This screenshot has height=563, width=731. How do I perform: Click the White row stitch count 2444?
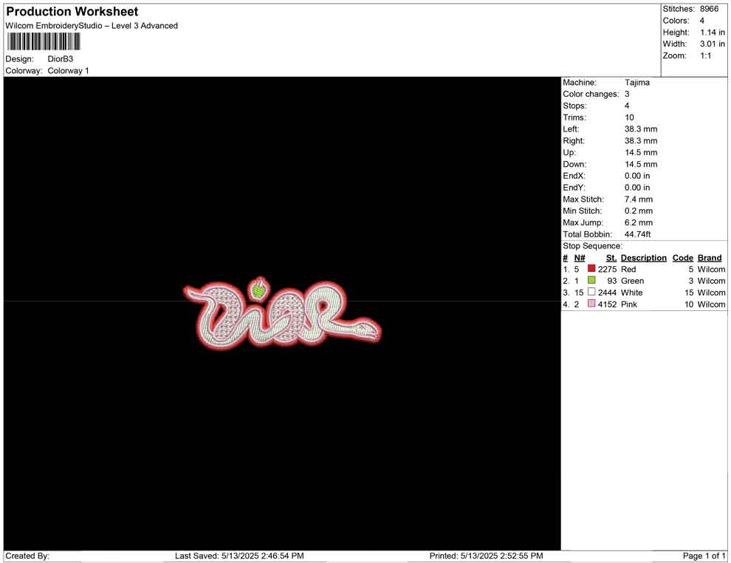coord(608,293)
